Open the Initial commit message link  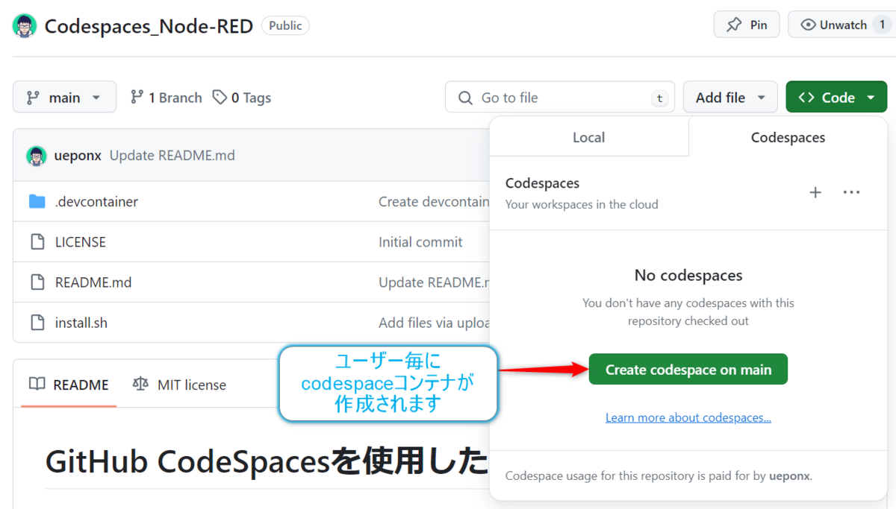pyautogui.click(x=420, y=242)
